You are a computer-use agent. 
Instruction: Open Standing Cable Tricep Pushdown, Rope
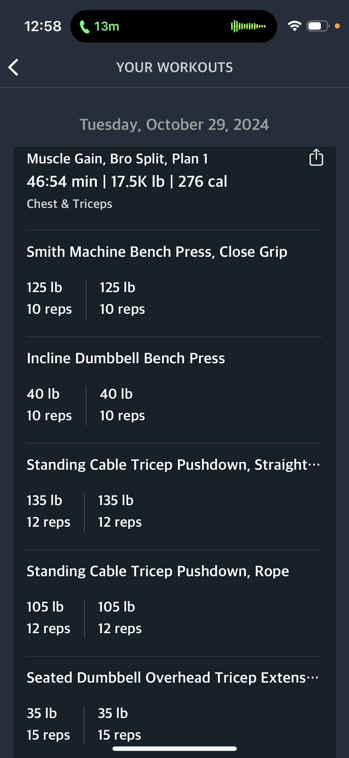[158, 571]
